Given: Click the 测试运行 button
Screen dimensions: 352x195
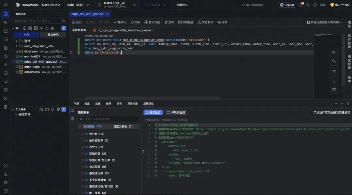Looking at the screenshot, I should pyautogui.click(x=153, y=112).
